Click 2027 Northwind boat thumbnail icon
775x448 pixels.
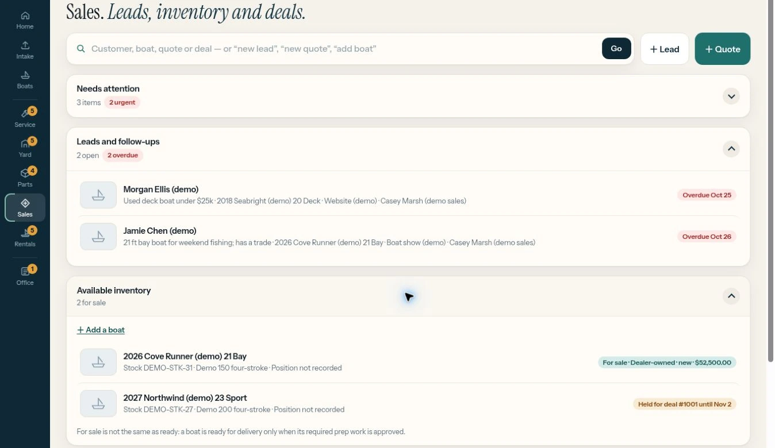coord(98,404)
